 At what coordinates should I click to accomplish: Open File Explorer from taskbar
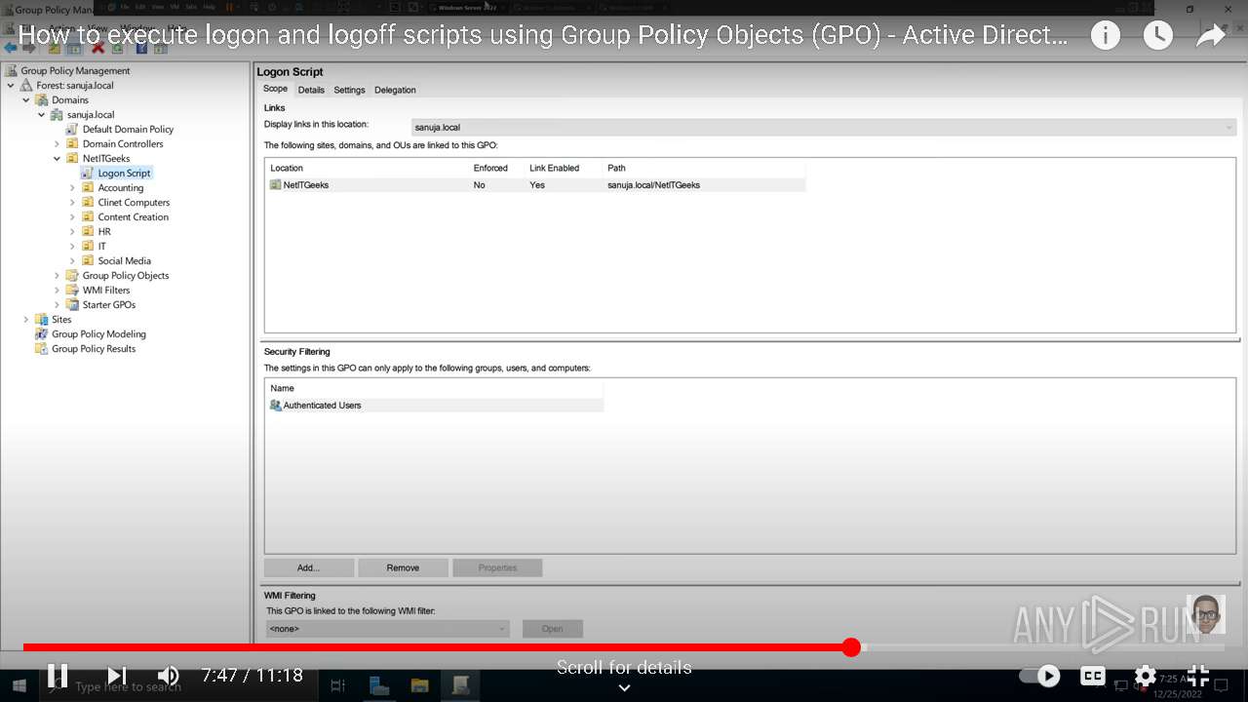(x=419, y=685)
